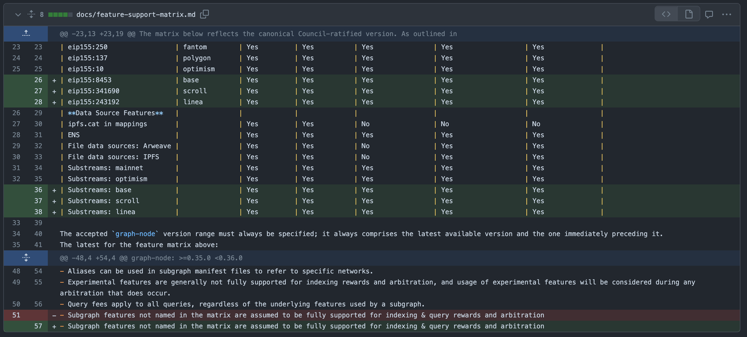This screenshot has height=337, width=747.
Task: Click line number 38 for Substreams: linea
Action: 38,212
